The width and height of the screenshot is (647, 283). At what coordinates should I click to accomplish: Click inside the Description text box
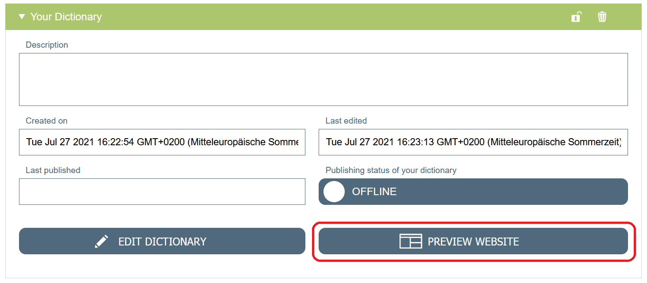(x=323, y=79)
